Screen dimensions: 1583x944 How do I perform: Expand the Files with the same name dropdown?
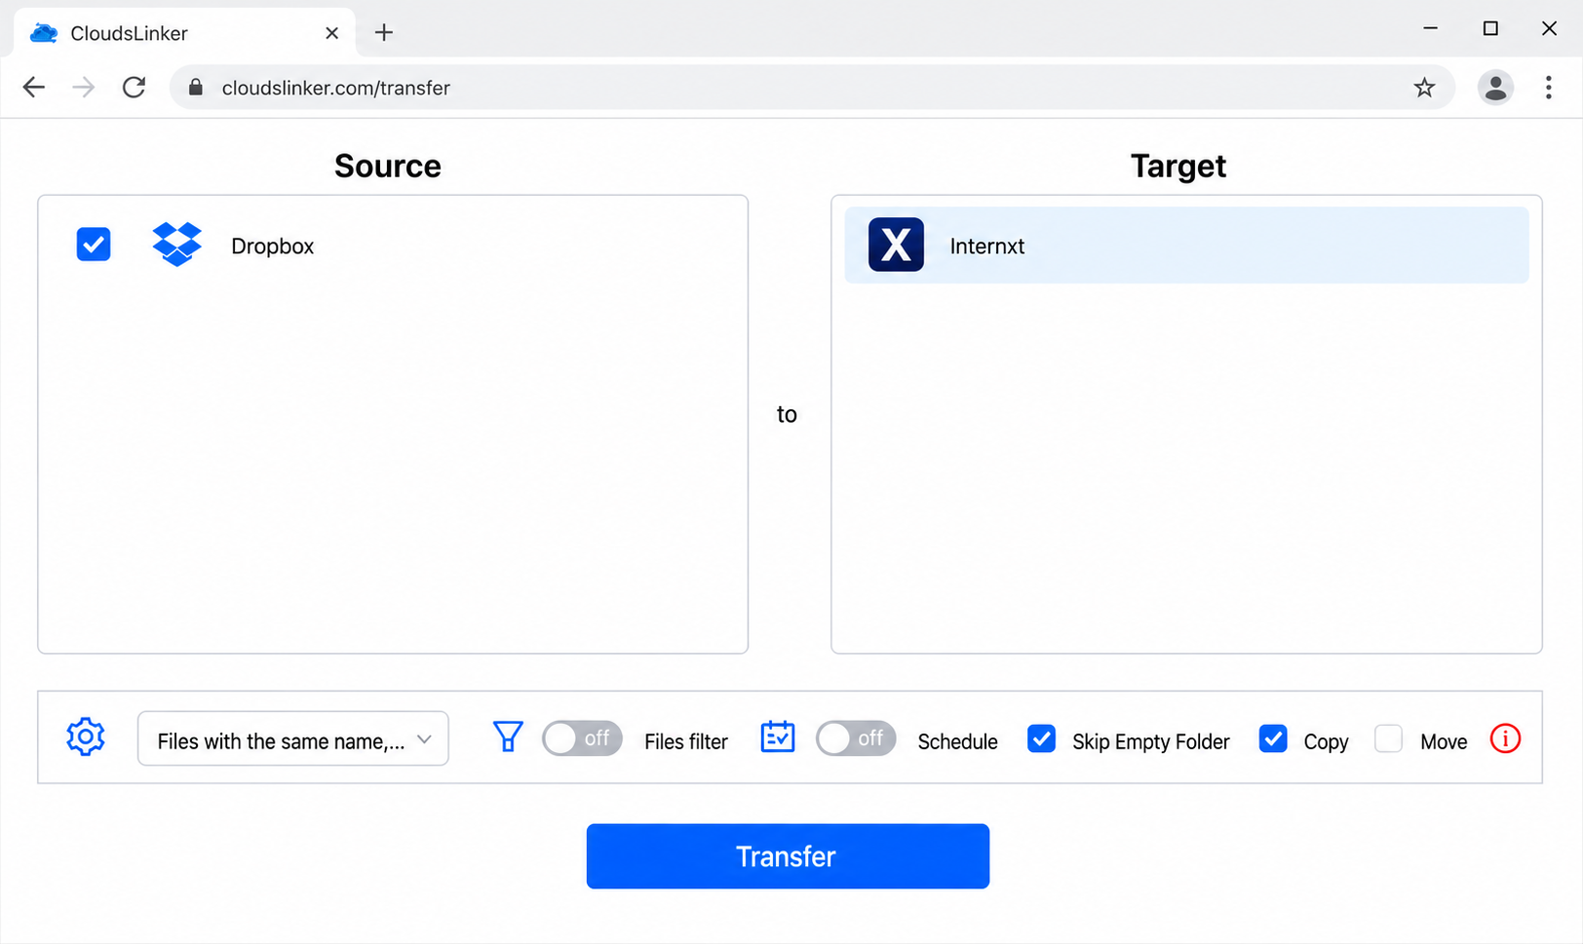pyautogui.click(x=293, y=738)
